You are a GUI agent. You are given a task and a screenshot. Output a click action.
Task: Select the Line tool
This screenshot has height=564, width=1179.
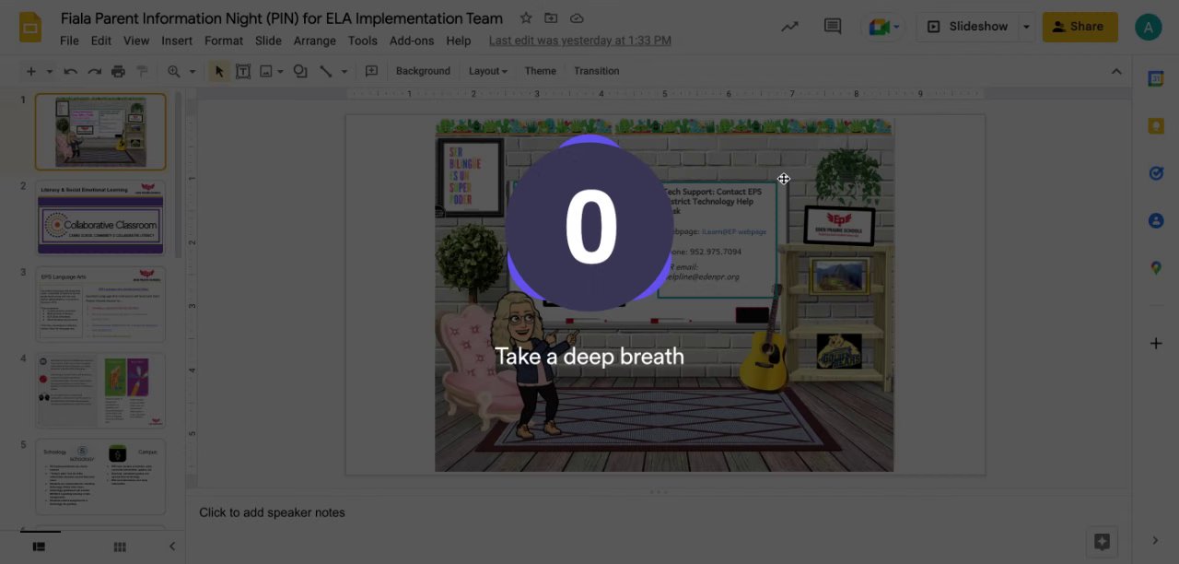click(x=325, y=71)
